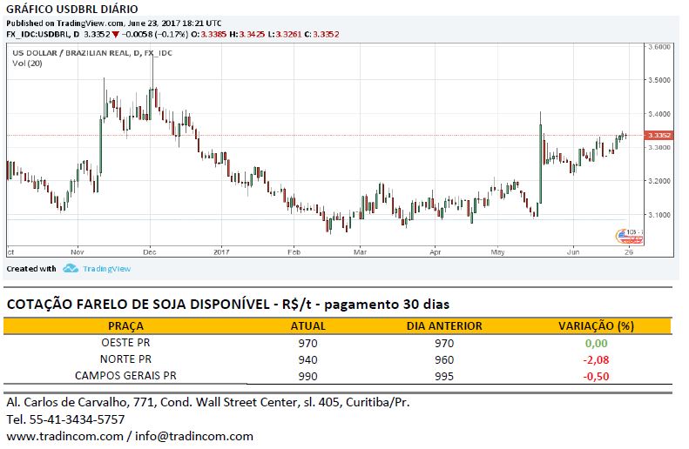Click the 3.2000 price axis label
Screen dimensions: 689x449
tap(659, 181)
